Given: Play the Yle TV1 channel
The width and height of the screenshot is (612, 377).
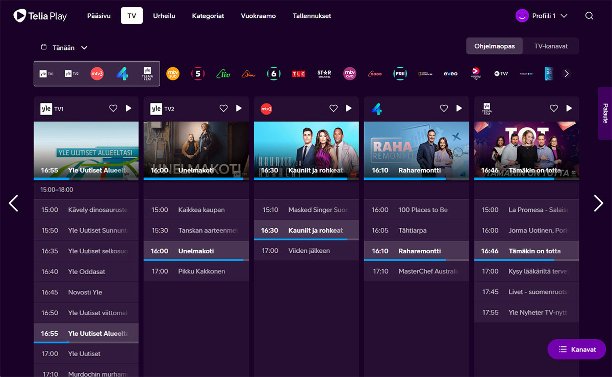Looking at the screenshot, I should 129,108.
